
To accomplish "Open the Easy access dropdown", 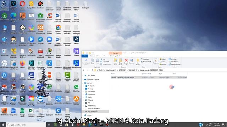I will (146, 62).
